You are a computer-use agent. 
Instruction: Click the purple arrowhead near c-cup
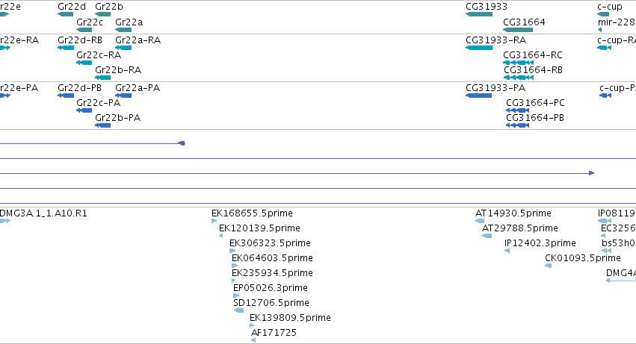(592, 173)
